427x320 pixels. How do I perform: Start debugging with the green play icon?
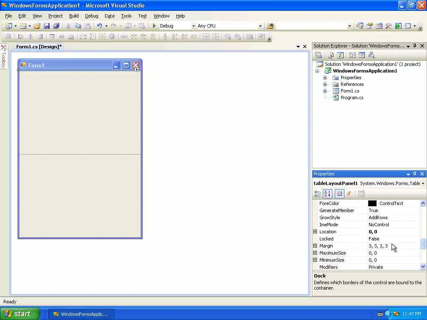click(154, 26)
